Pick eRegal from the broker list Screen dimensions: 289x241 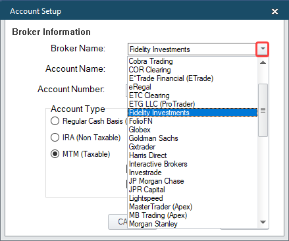[192, 87]
